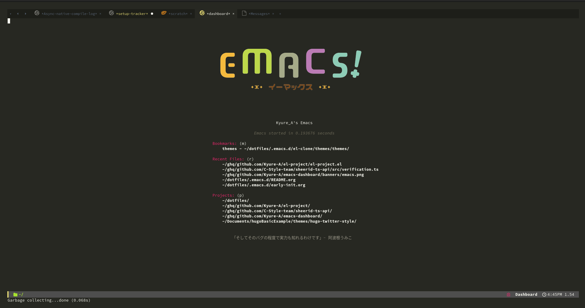Switch to the *Messages* tab
Screen dimensions: 585x308
click(259, 14)
